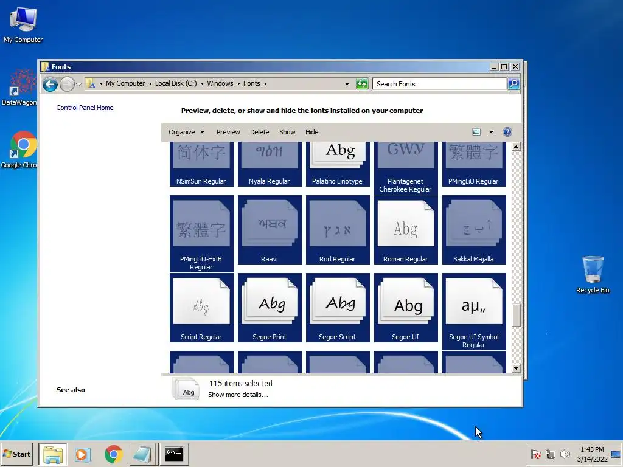Open Google Chrome desktop shortcut

(19, 150)
